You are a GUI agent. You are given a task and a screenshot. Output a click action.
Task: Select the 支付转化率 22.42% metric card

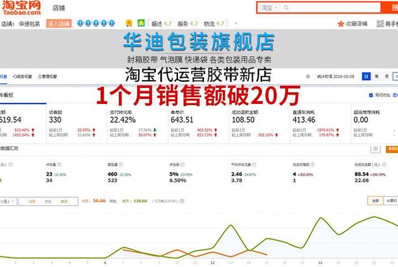138,123
